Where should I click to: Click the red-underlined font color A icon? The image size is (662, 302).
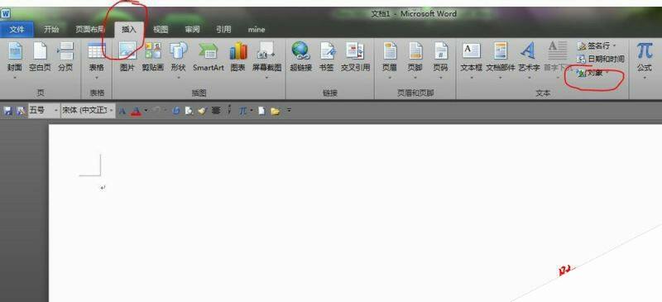pyautogui.click(x=136, y=111)
